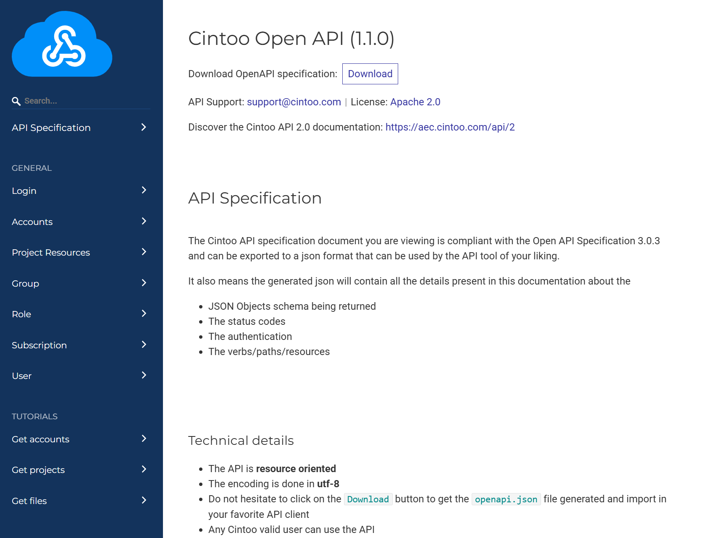Expand the Role chevron
Screen dimensions: 701x538
click(x=144, y=313)
